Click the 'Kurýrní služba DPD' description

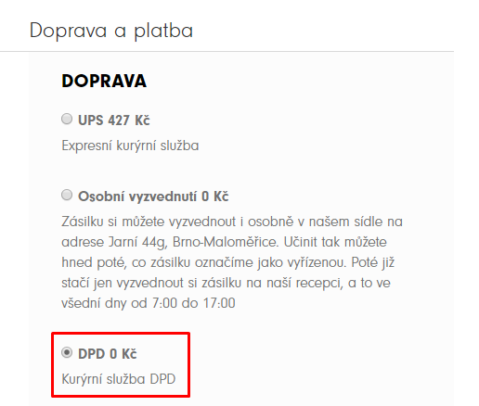coord(119,379)
